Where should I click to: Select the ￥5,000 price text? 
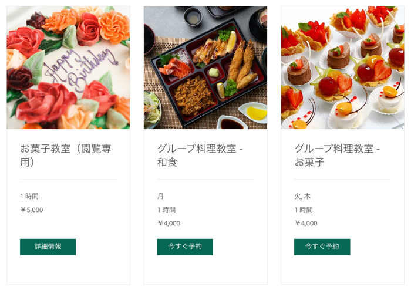click(32, 210)
